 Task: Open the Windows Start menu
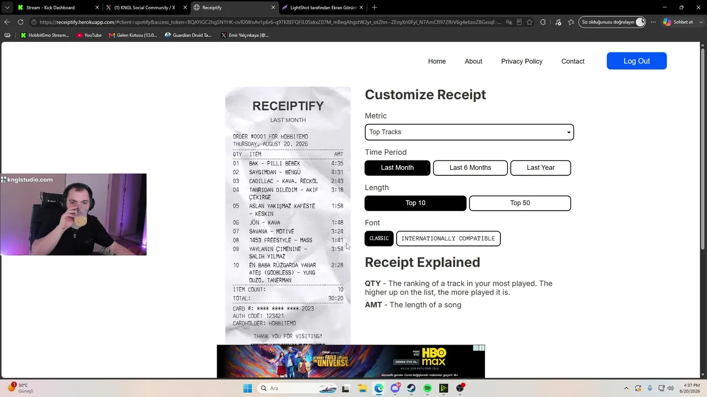tap(248, 388)
